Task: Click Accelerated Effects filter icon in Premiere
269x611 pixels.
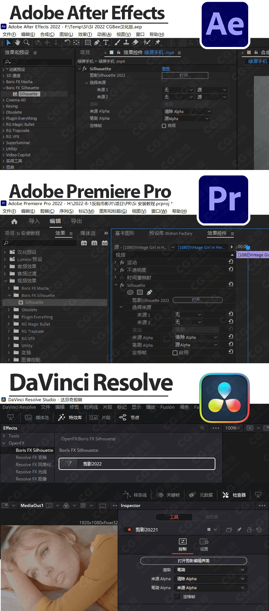Action: point(84,243)
